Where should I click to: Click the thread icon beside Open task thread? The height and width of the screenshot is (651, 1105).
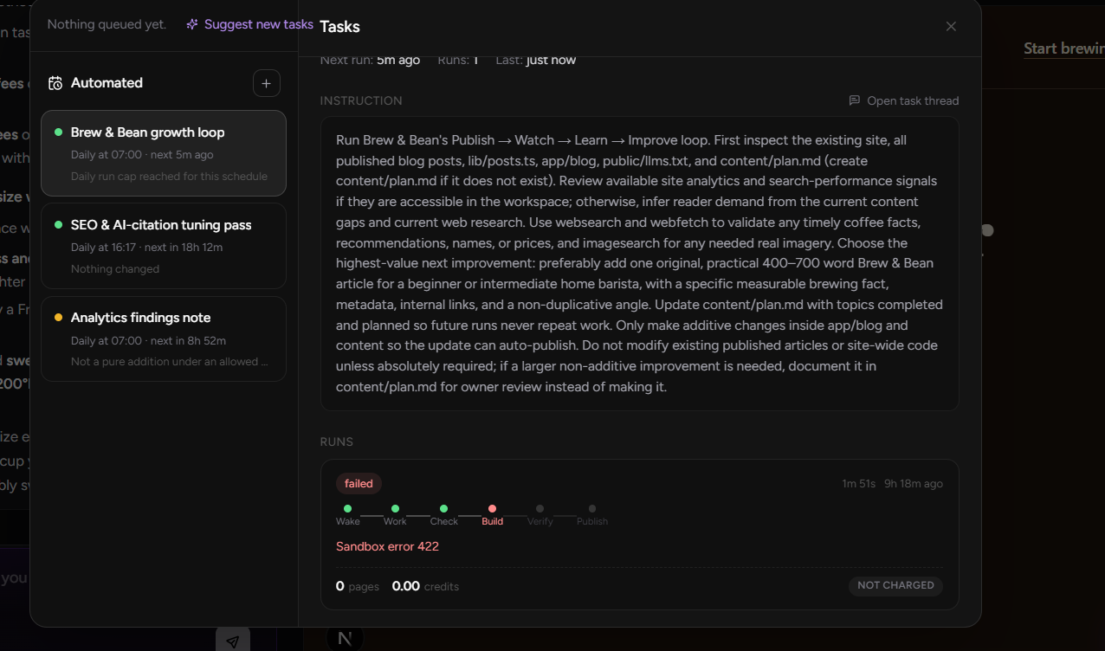[x=855, y=100]
